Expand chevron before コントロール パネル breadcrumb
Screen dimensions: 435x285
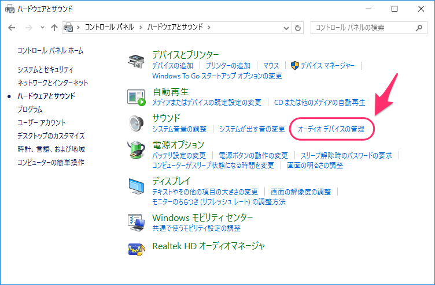(79, 27)
